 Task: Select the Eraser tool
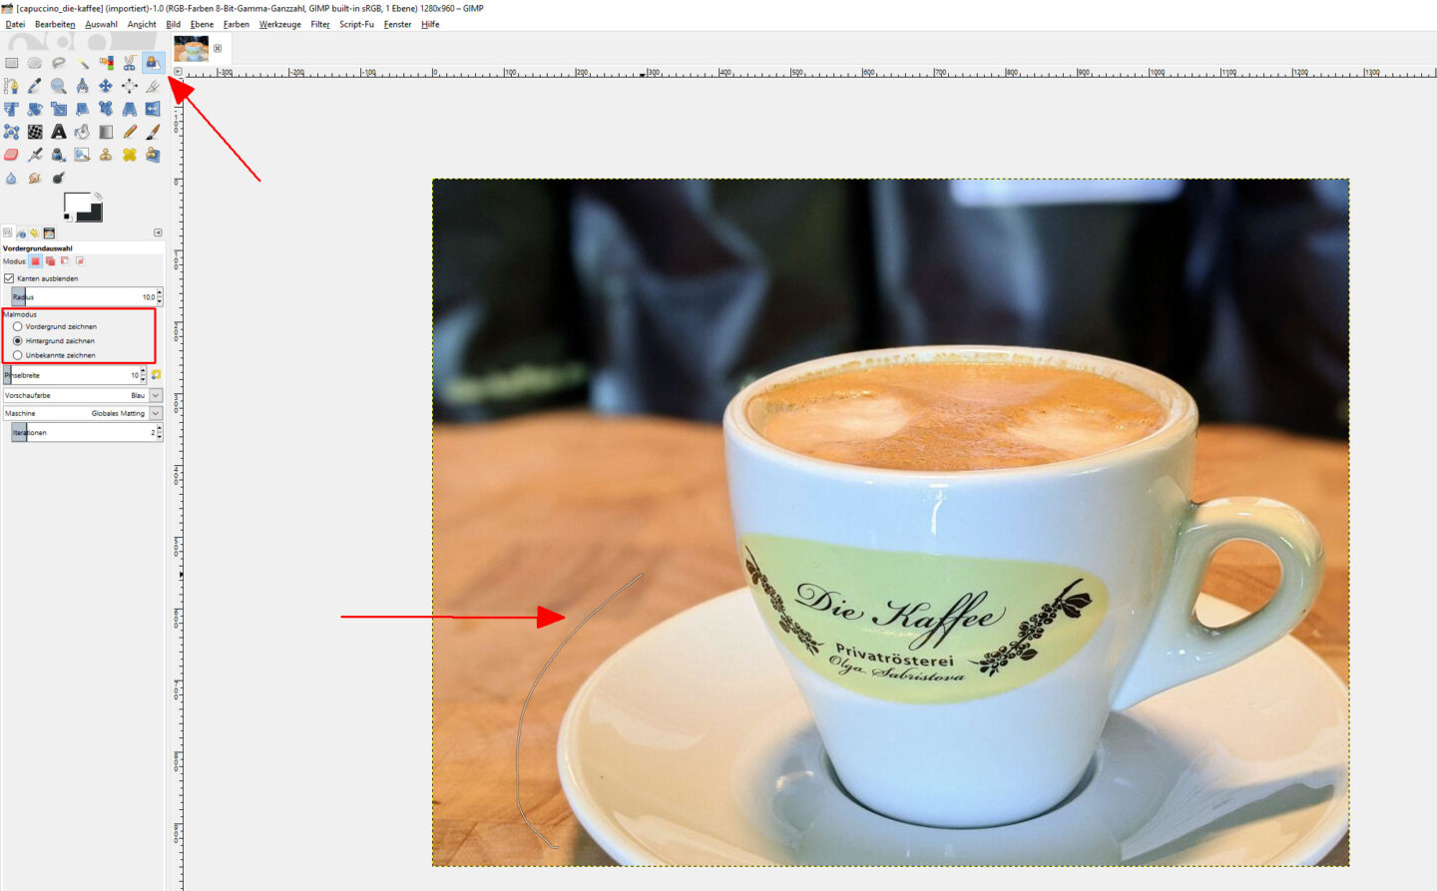click(x=11, y=155)
